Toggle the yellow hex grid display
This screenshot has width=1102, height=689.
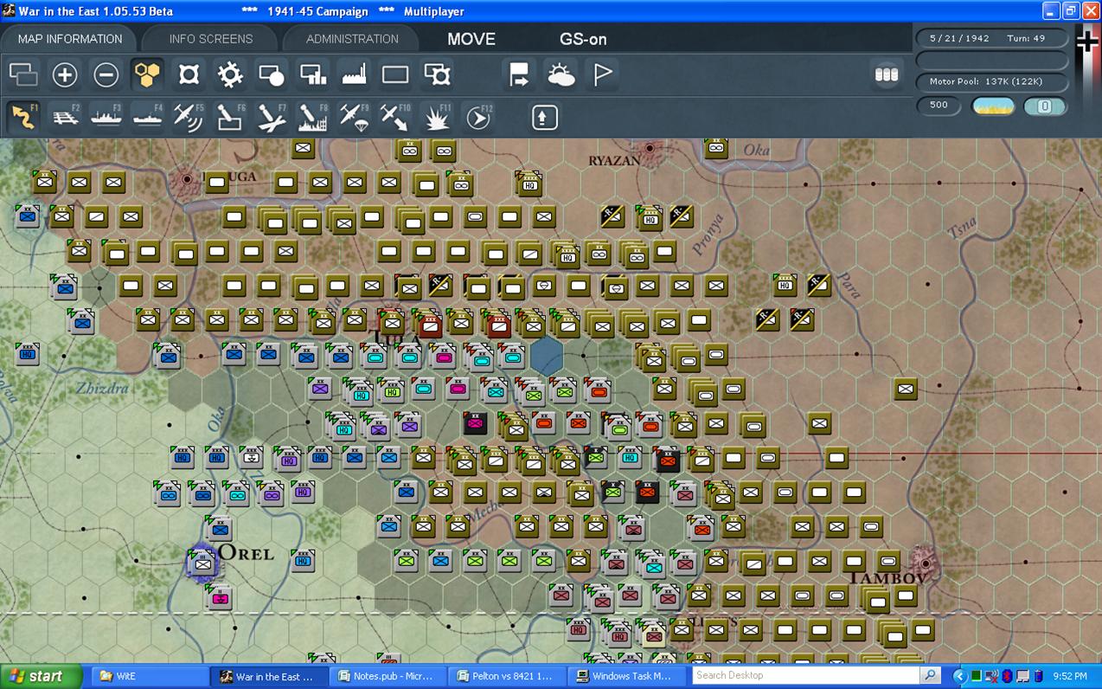[148, 75]
